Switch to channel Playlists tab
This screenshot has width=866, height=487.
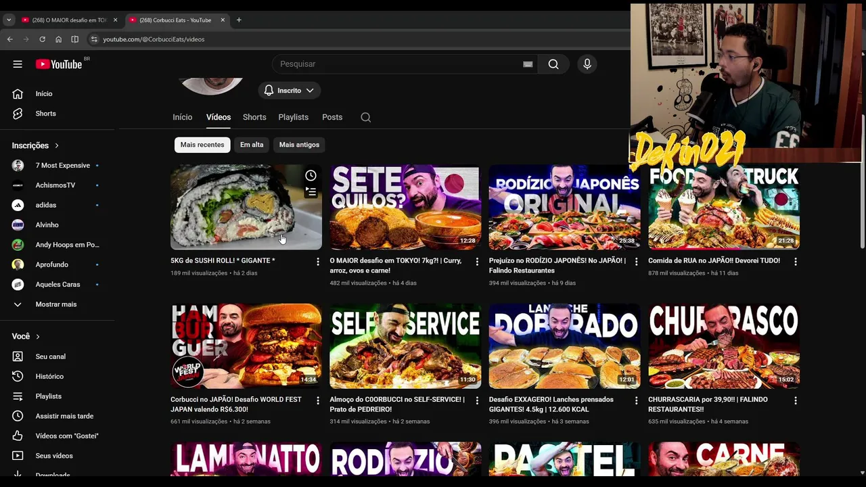click(294, 117)
